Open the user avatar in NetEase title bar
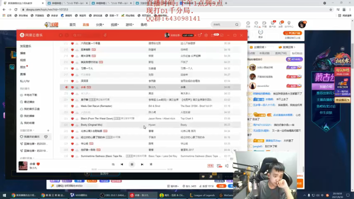The image size is (354, 199). click(x=167, y=35)
